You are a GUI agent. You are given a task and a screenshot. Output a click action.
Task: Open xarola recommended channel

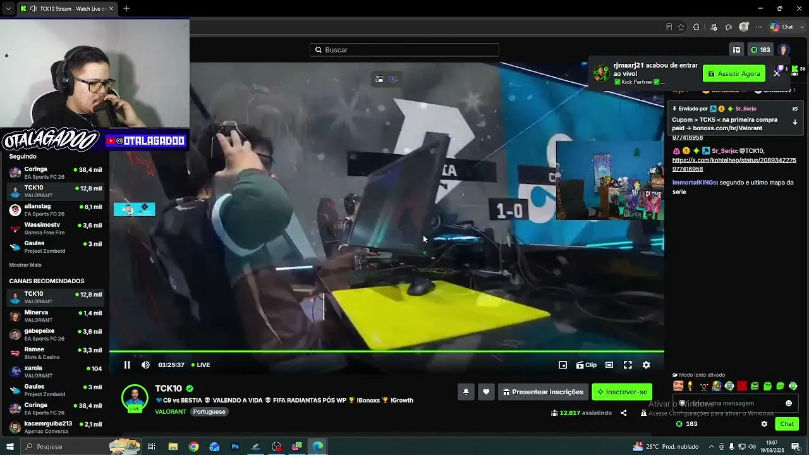(x=56, y=372)
